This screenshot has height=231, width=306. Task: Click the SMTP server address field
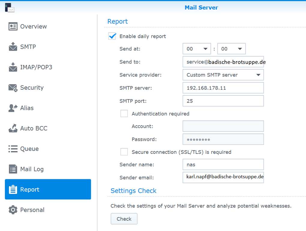tap(223, 88)
